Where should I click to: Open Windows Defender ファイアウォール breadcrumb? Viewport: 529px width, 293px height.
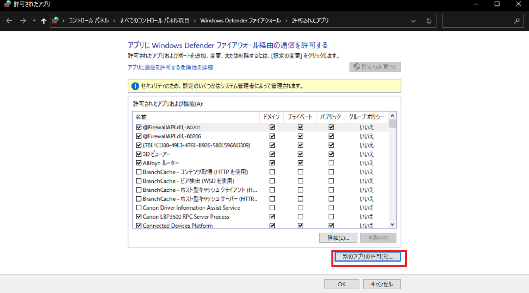[x=240, y=20]
